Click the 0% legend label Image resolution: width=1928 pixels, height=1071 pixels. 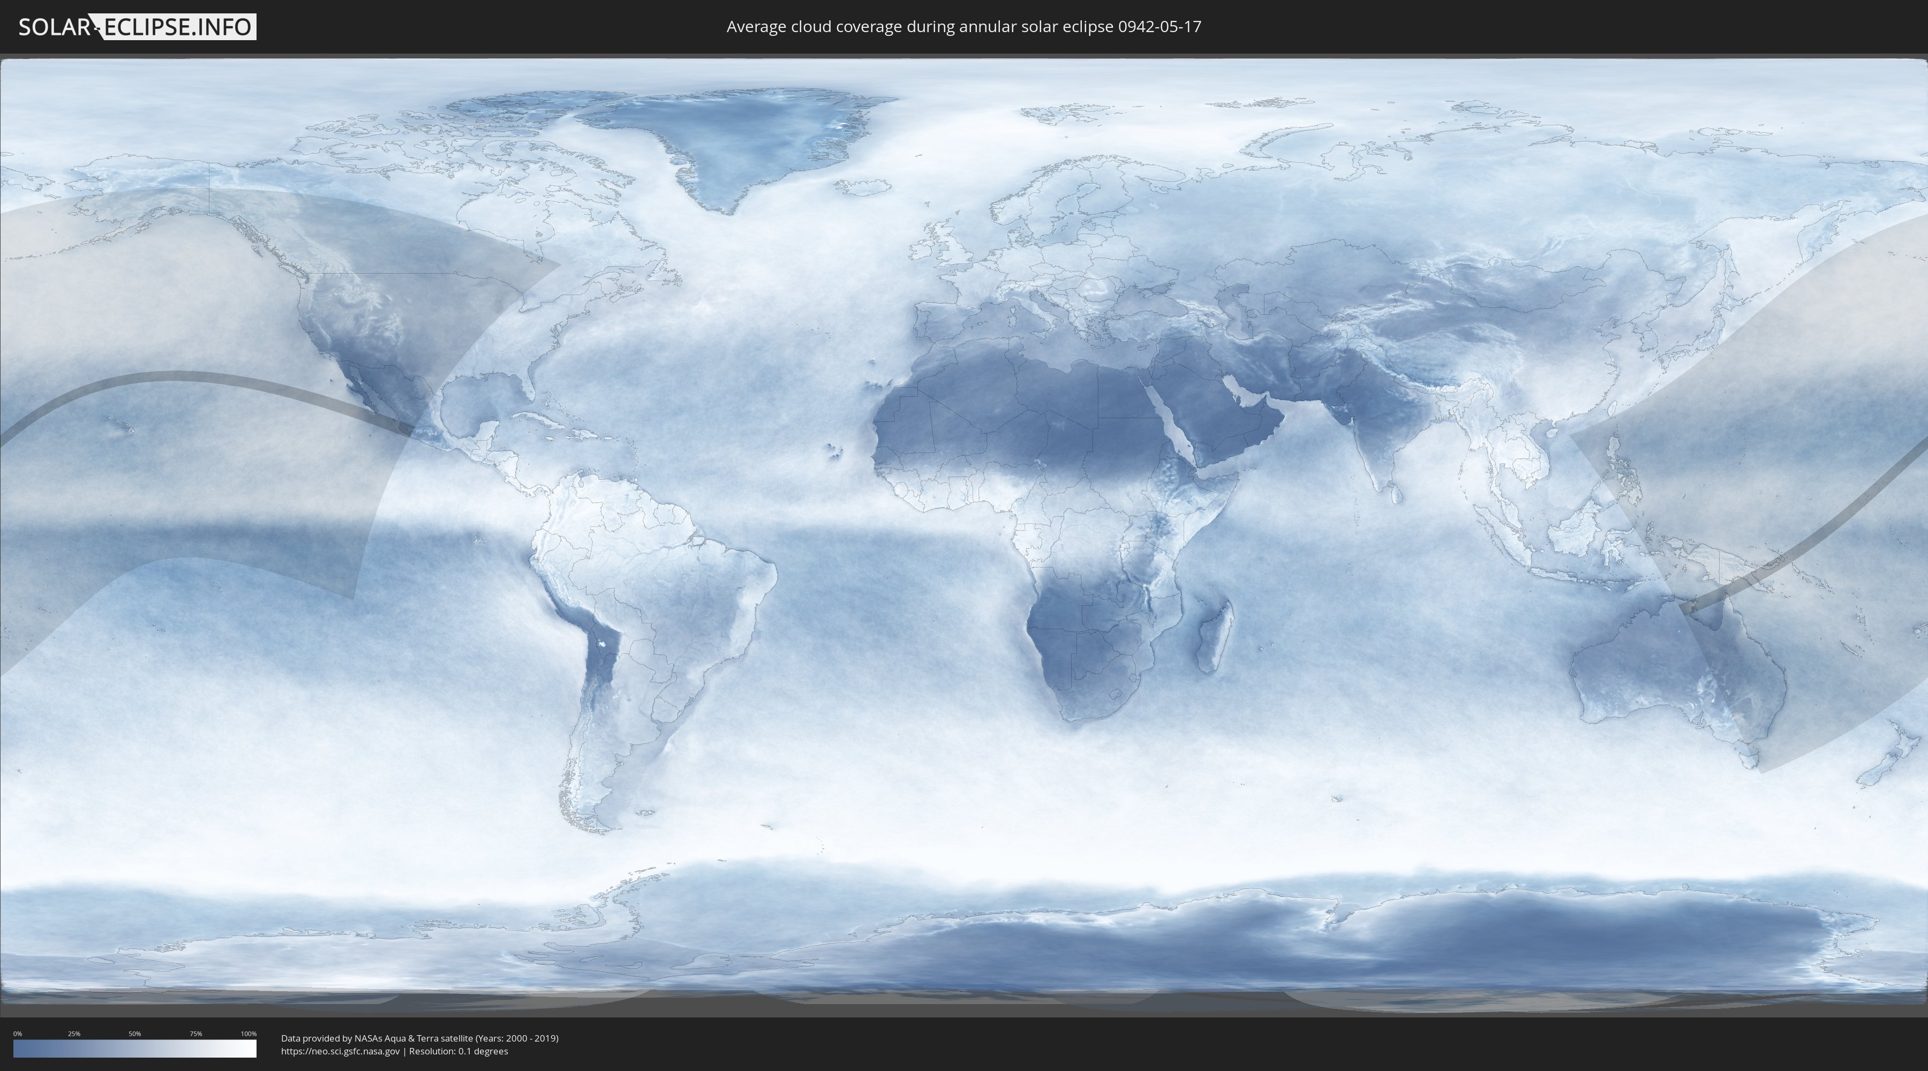click(17, 1034)
